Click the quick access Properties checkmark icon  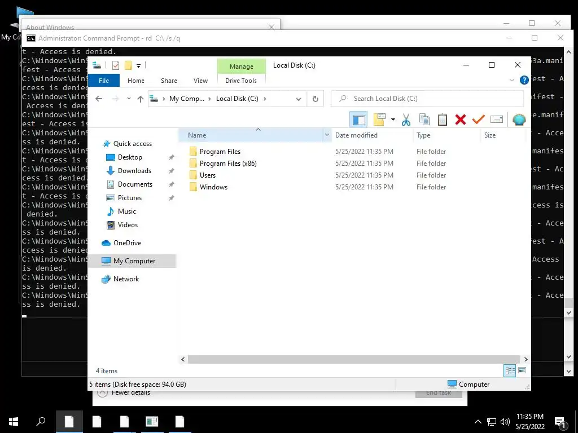click(x=116, y=65)
